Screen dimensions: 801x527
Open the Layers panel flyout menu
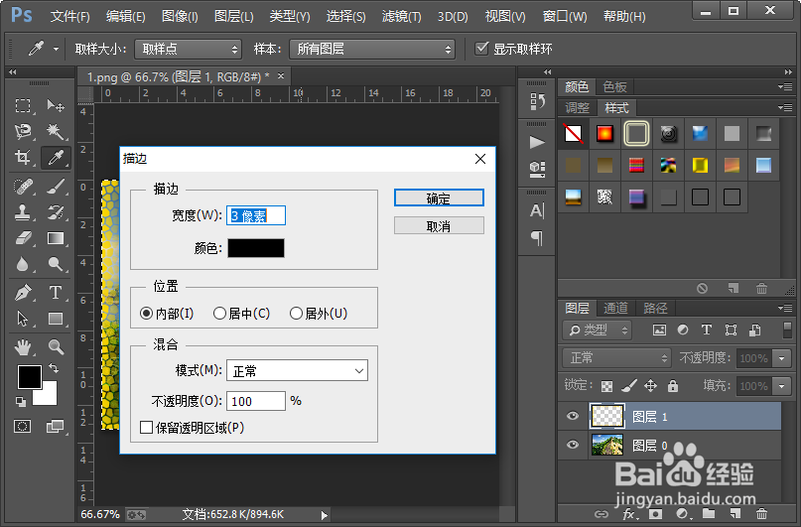(785, 308)
